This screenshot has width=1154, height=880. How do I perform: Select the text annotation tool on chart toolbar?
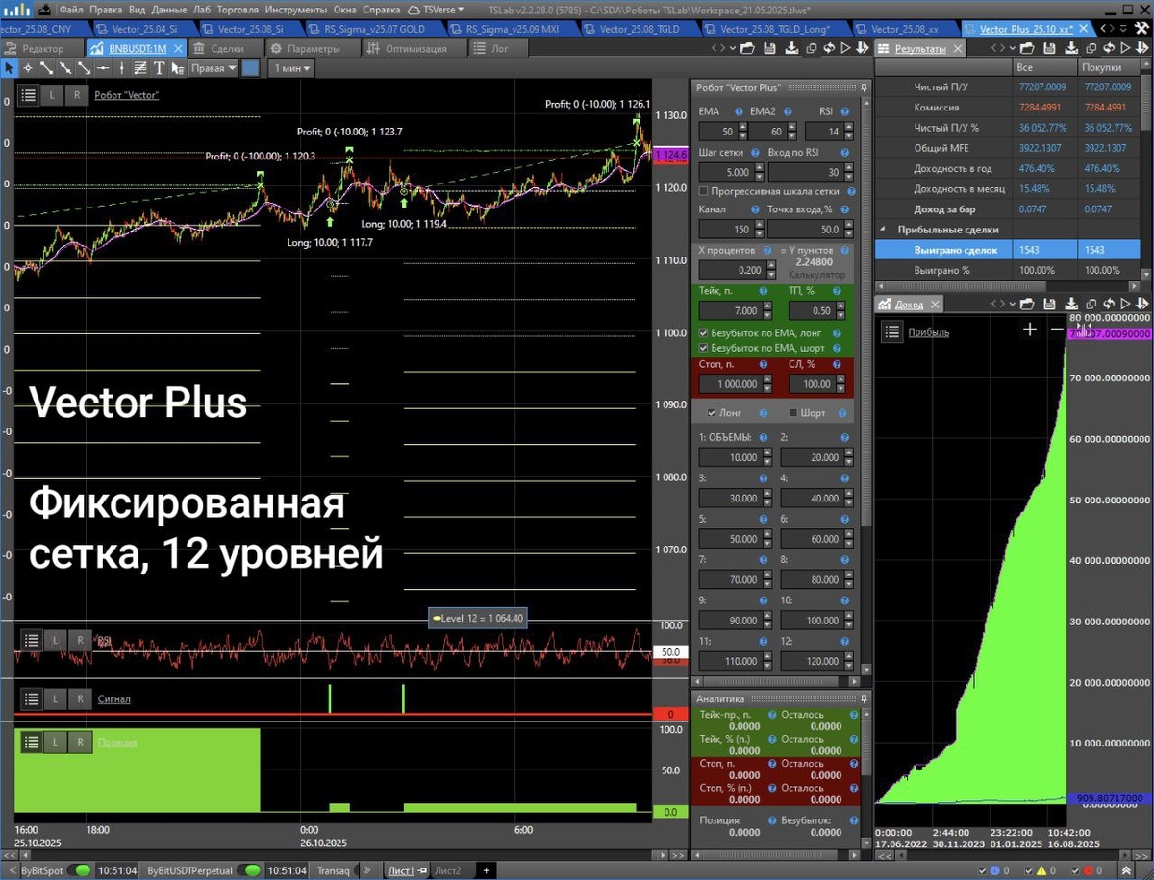(x=159, y=67)
